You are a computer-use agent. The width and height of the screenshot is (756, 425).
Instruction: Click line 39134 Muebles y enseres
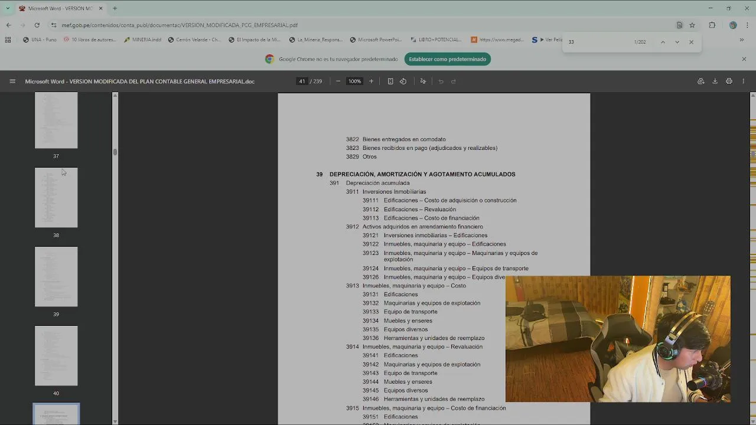coord(397,321)
